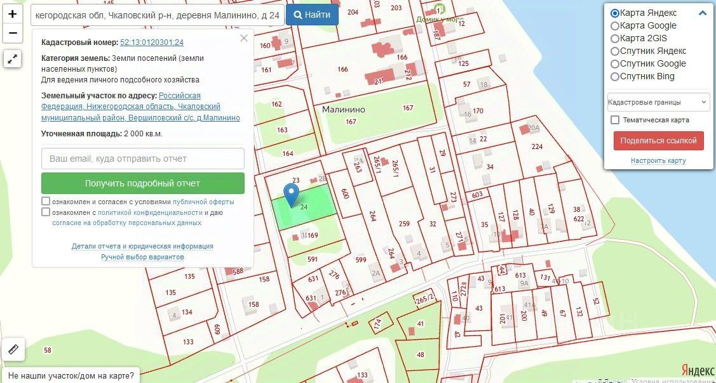Click the blue location pin marker
This screenshot has height=383, width=716.
pyautogui.click(x=292, y=195)
